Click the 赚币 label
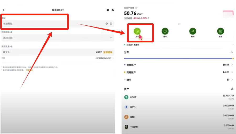 click(x=129, y=80)
